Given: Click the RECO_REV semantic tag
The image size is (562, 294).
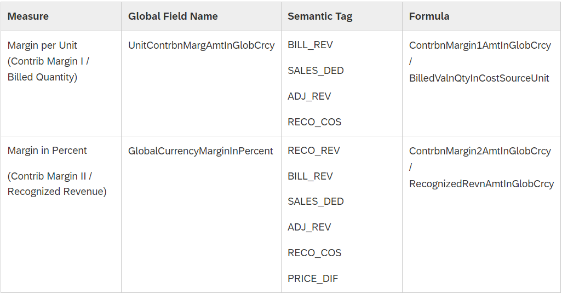Looking at the screenshot, I should pos(314,151).
